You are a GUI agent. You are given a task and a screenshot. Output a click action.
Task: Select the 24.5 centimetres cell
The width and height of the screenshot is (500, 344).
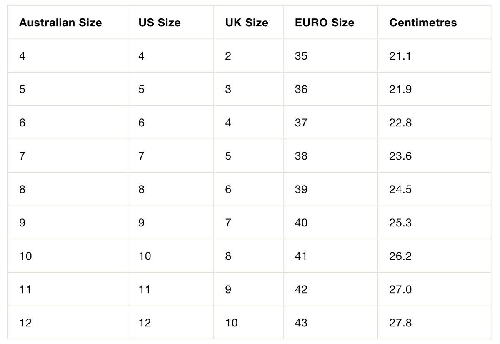pos(435,189)
